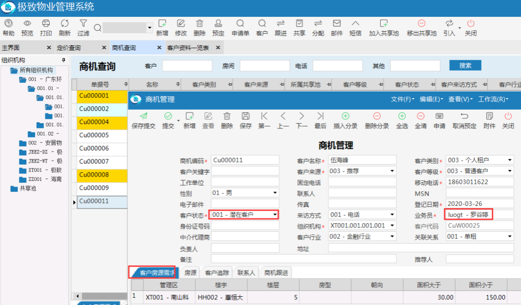Click the 提交 submit checkmark icon

pos(168,116)
